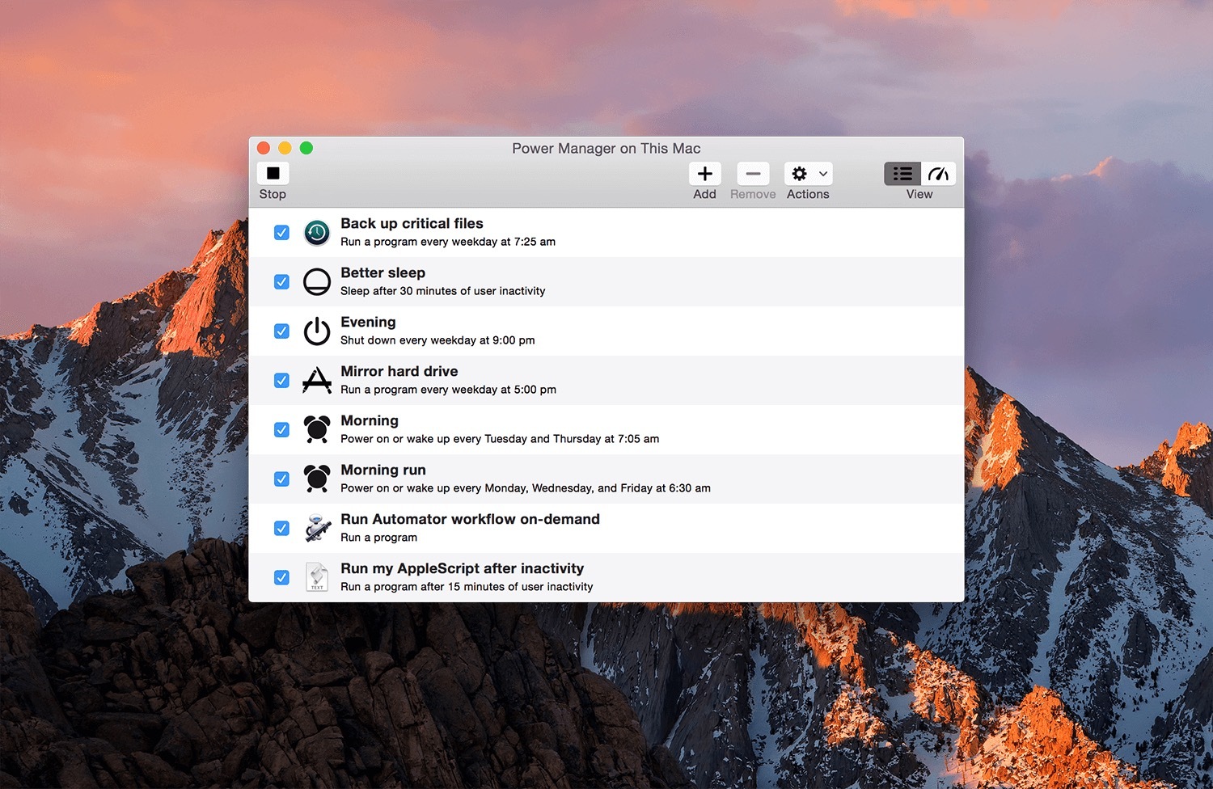Toggle the Morning event checkbox
This screenshot has height=789, width=1213.
(281, 430)
